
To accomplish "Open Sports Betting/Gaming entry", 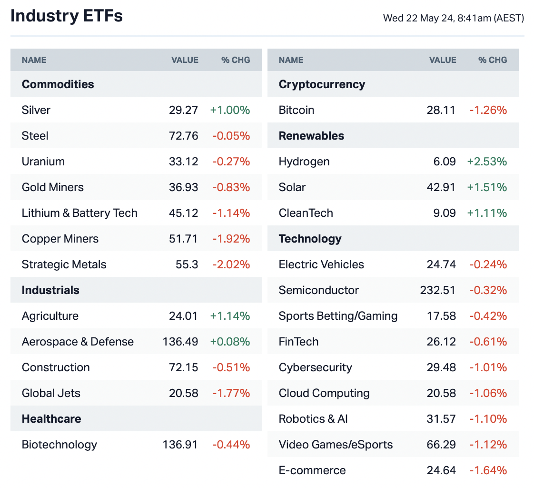I will point(338,316).
